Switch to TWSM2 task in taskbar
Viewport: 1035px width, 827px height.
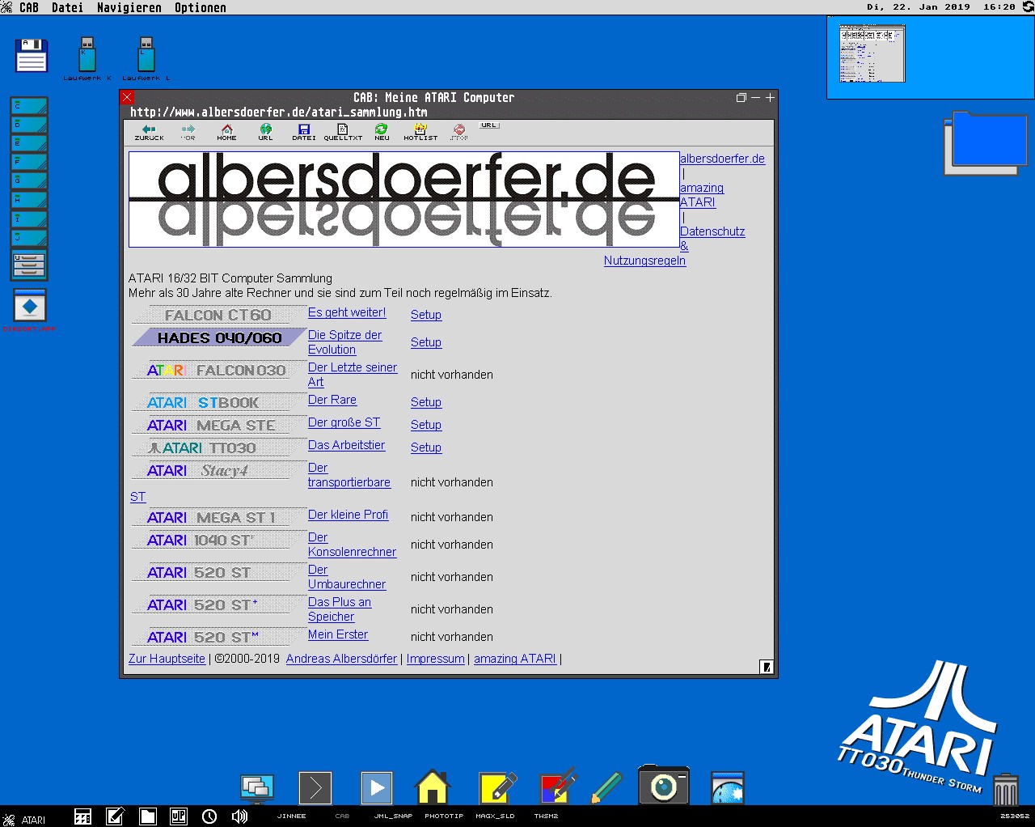click(546, 816)
